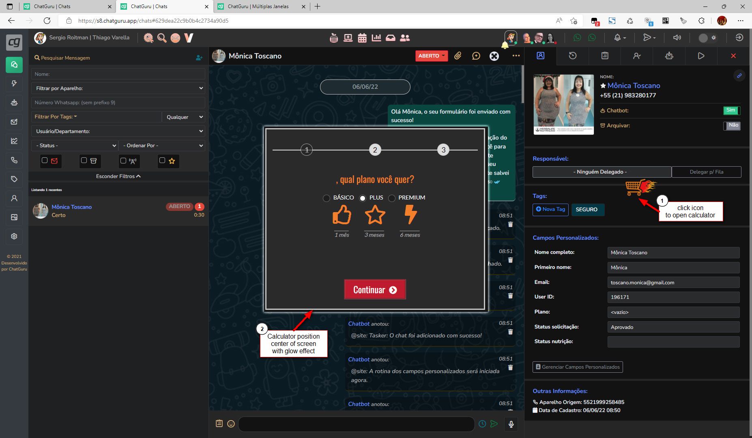Open the line chart reports icon in left sidebar
The height and width of the screenshot is (438, 752).
[14, 141]
